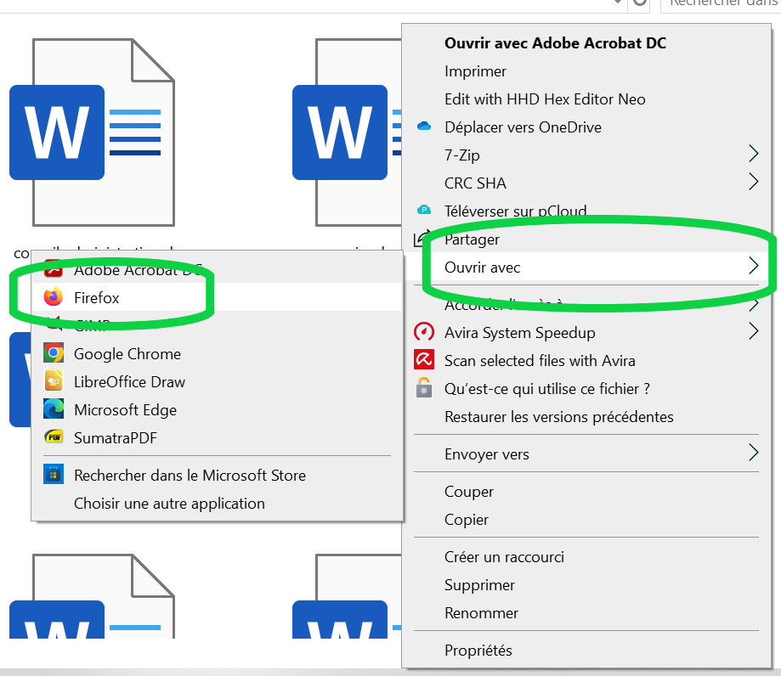Viewport: 781px width, 676px height.
Task: Click the OneDrive cloud icon
Action: point(424,127)
